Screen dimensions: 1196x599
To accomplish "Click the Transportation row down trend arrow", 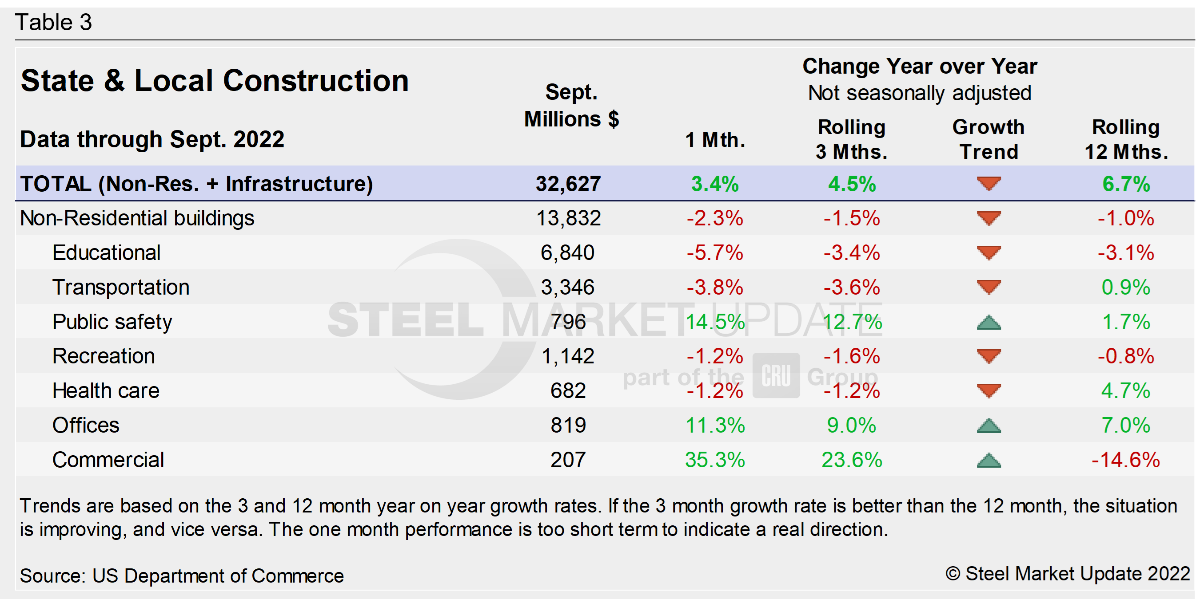I will tap(989, 287).
